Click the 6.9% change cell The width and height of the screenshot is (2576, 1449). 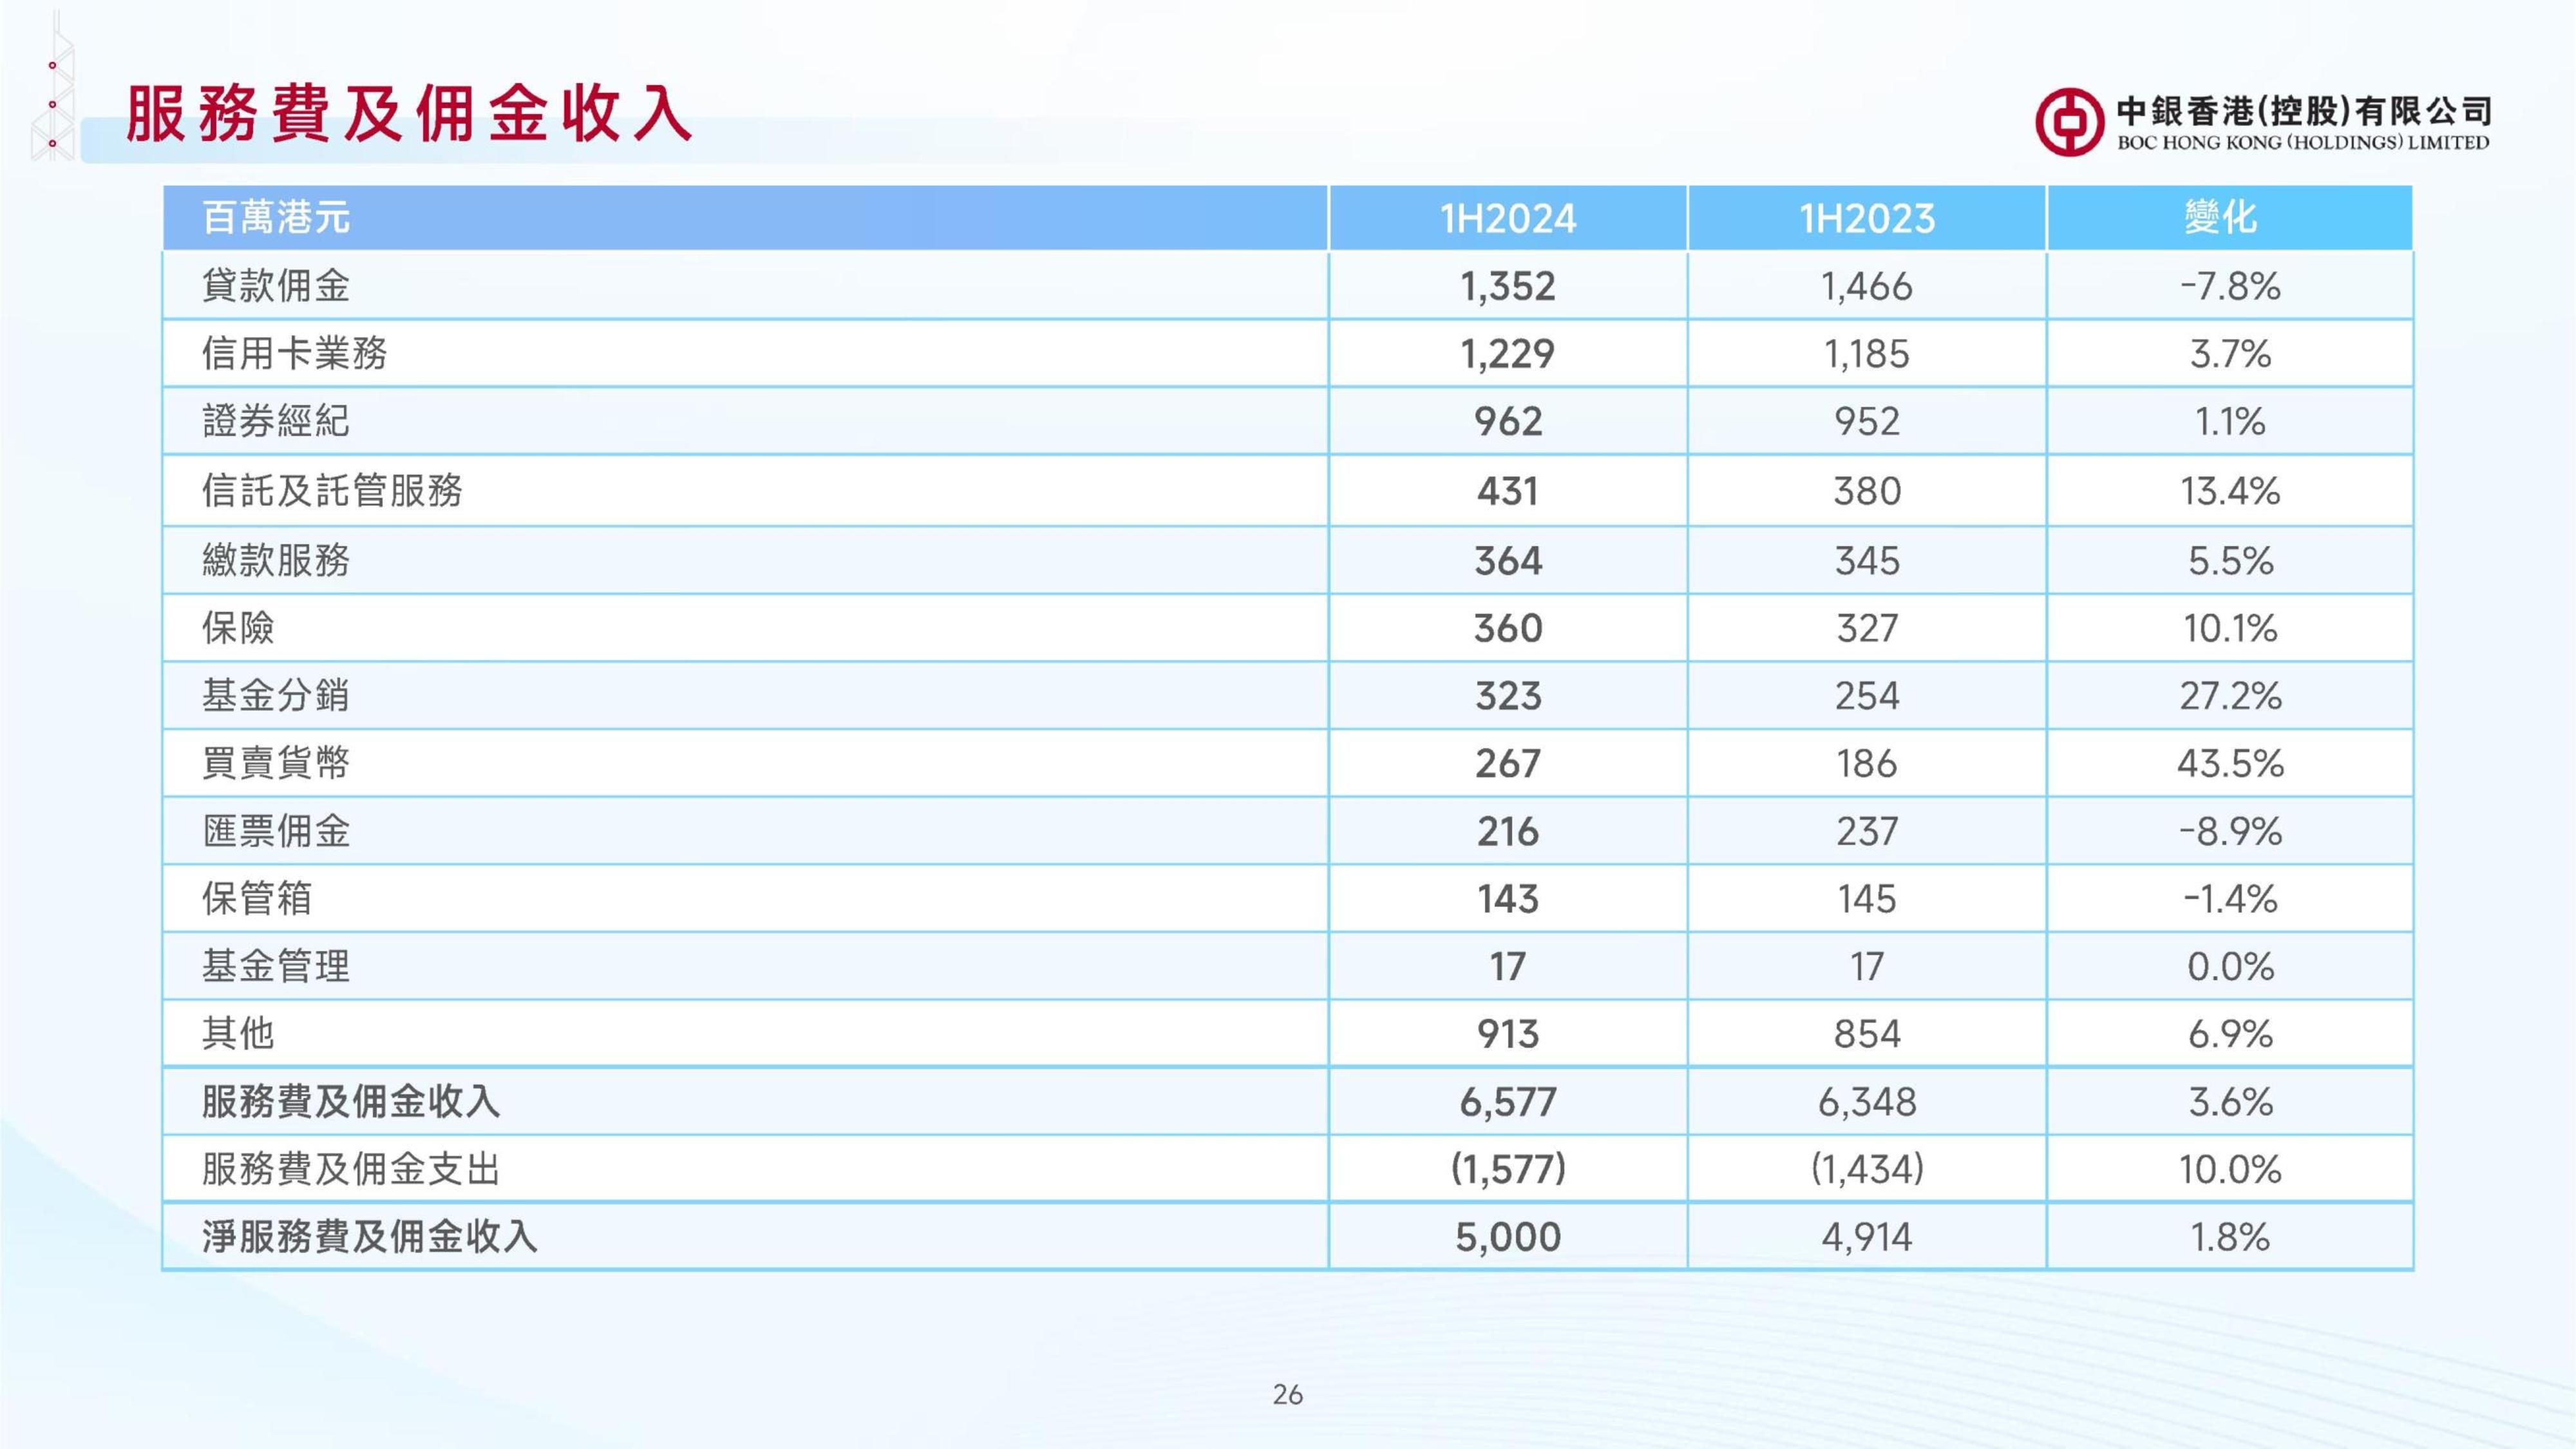(x=2230, y=1034)
